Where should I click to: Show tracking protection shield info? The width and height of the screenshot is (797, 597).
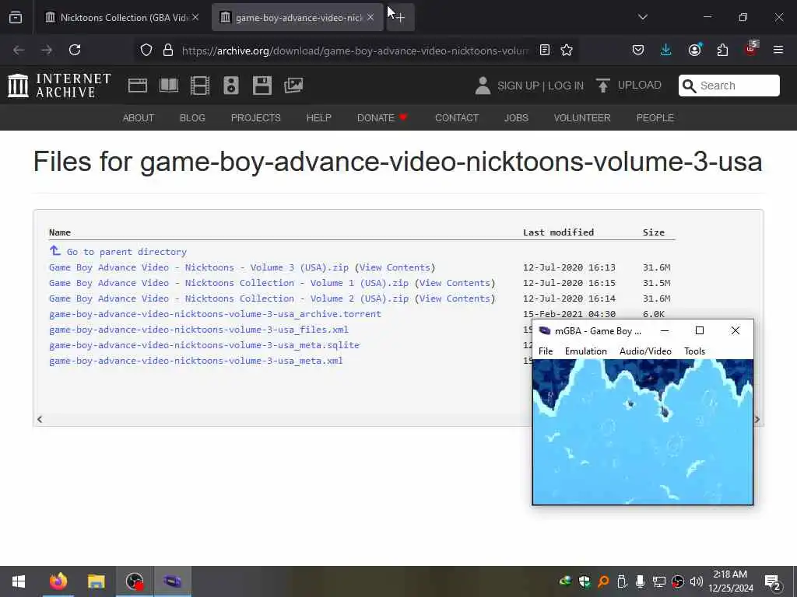pyautogui.click(x=146, y=50)
